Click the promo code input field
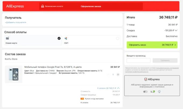The image size is (183, 109). point(138,60)
